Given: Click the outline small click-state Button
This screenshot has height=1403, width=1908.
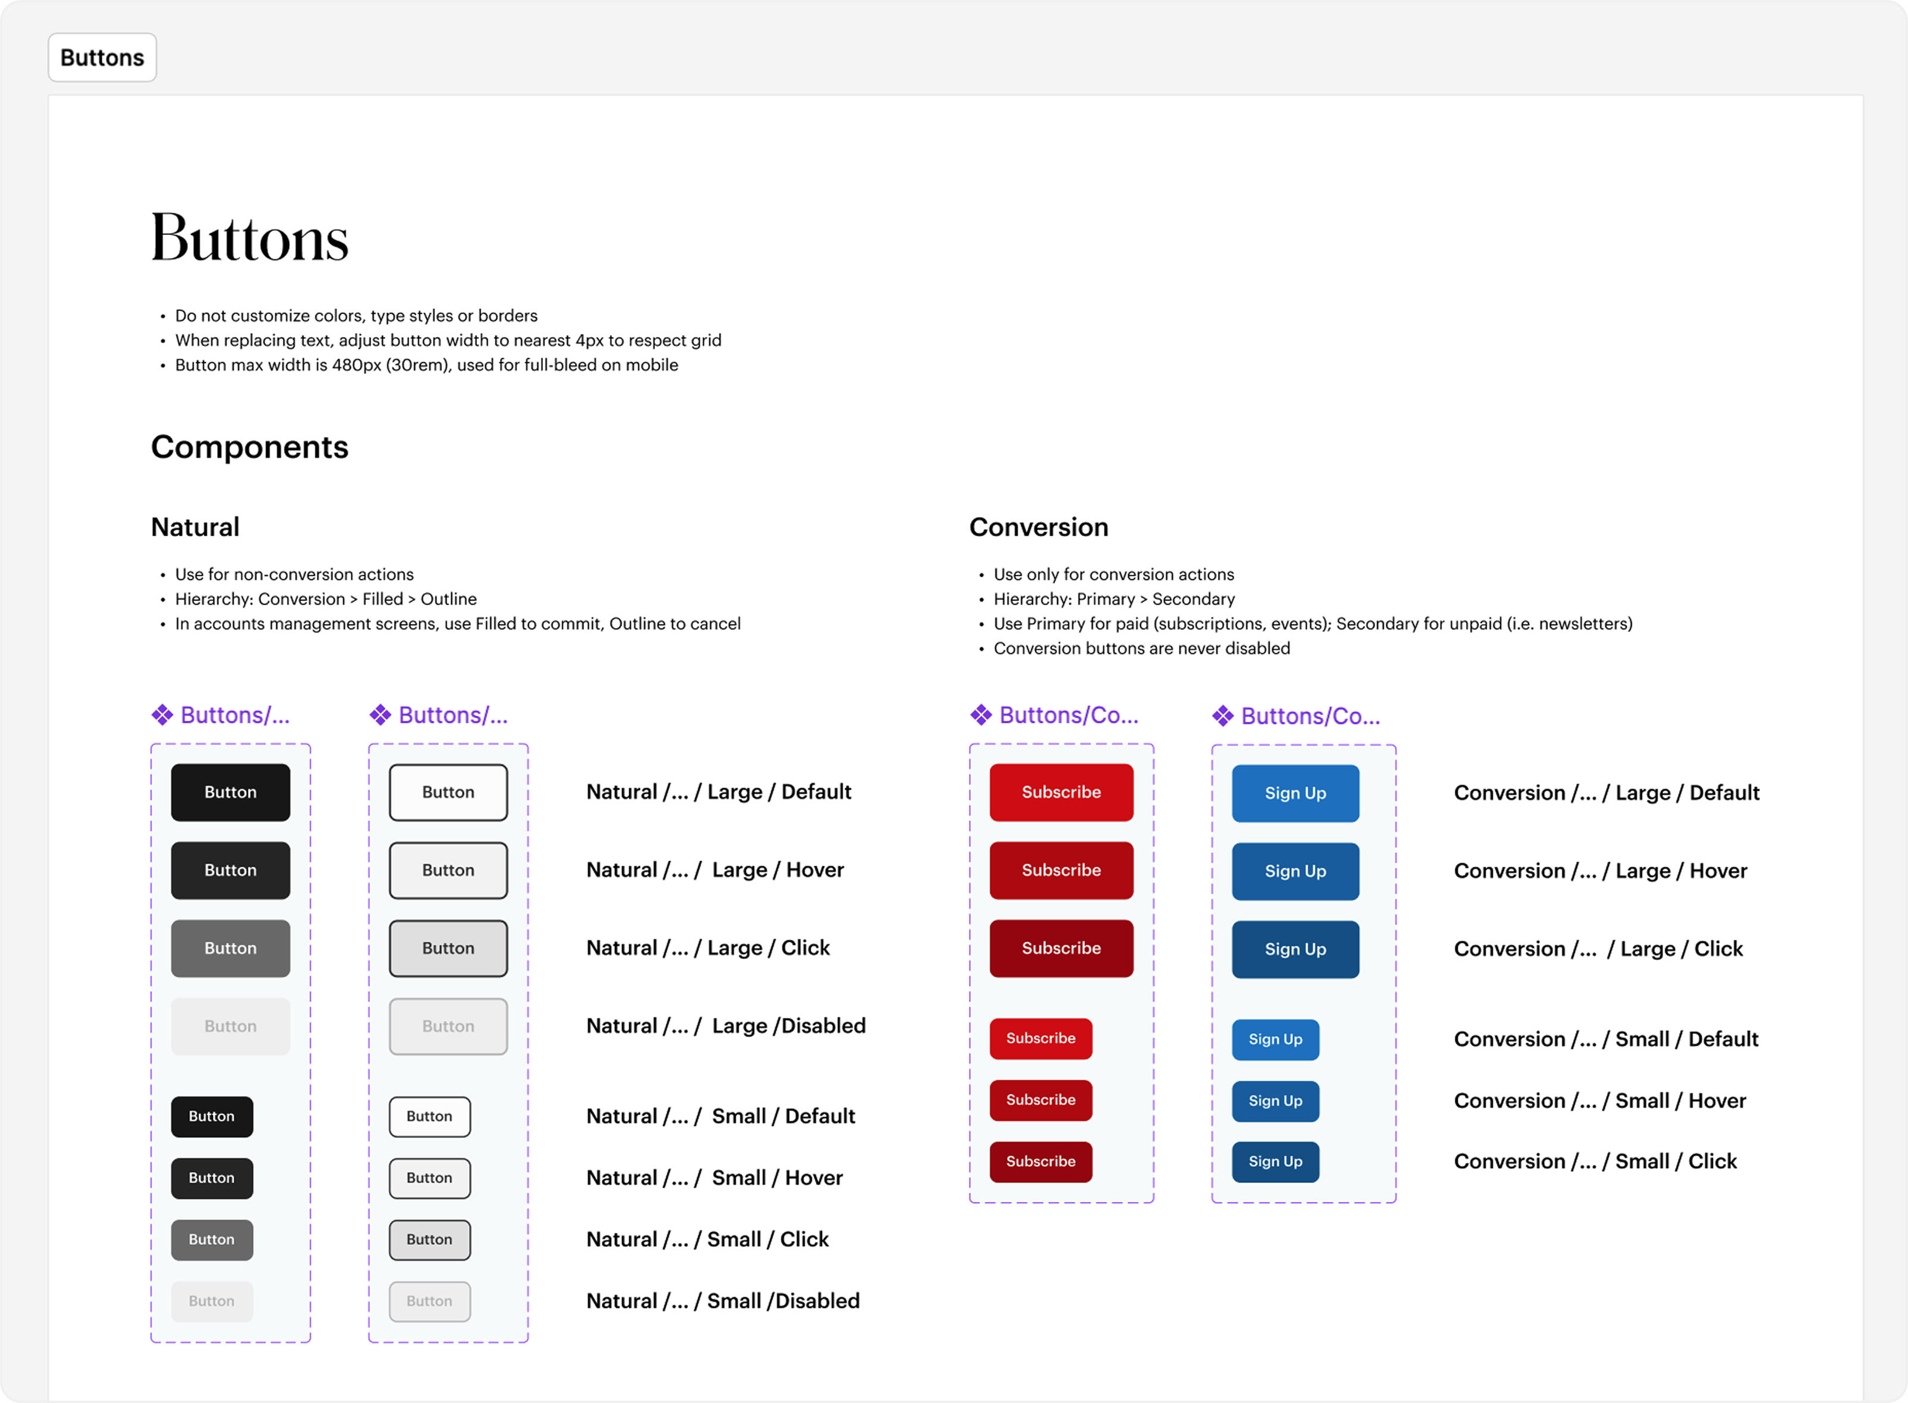Looking at the screenshot, I should pyautogui.click(x=430, y=1240).
